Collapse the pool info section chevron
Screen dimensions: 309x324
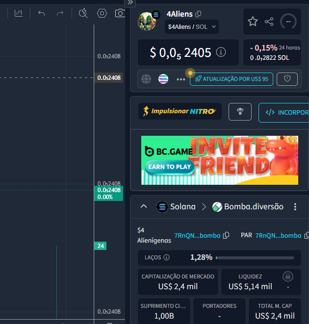pos(144,206)
